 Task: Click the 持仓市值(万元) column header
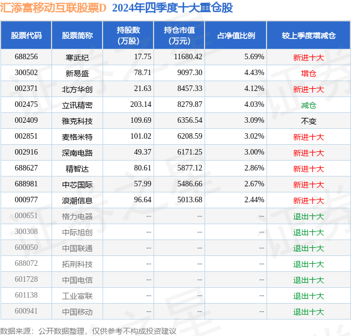179,35
